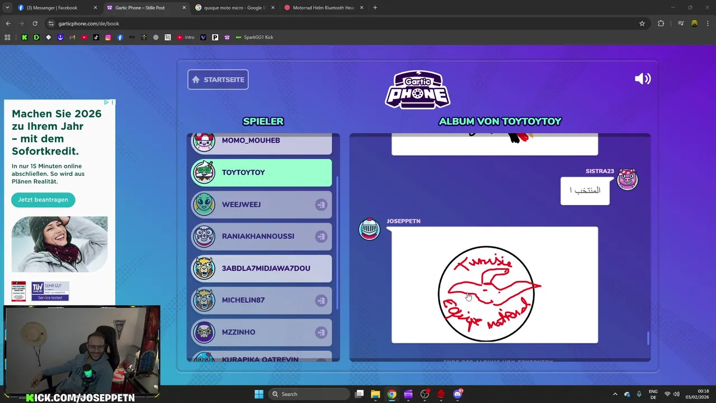Go back in browser history
This screenshot has height=403, width=716.
coord(8,24)
